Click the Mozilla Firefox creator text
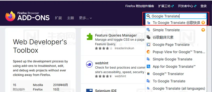The height and width of the screenshot is (92, 212). [x=38, y=87]
